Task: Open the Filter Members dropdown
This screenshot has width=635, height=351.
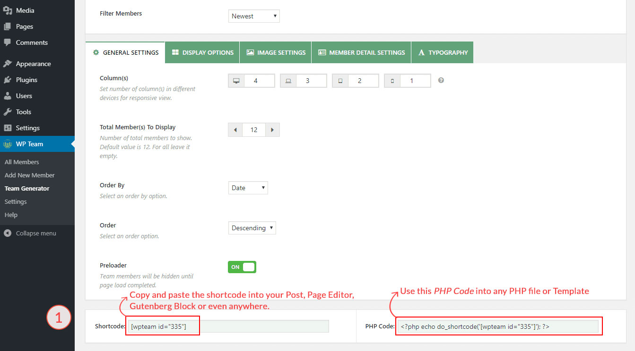Action: pyautogui.click(x=254, y=16)
